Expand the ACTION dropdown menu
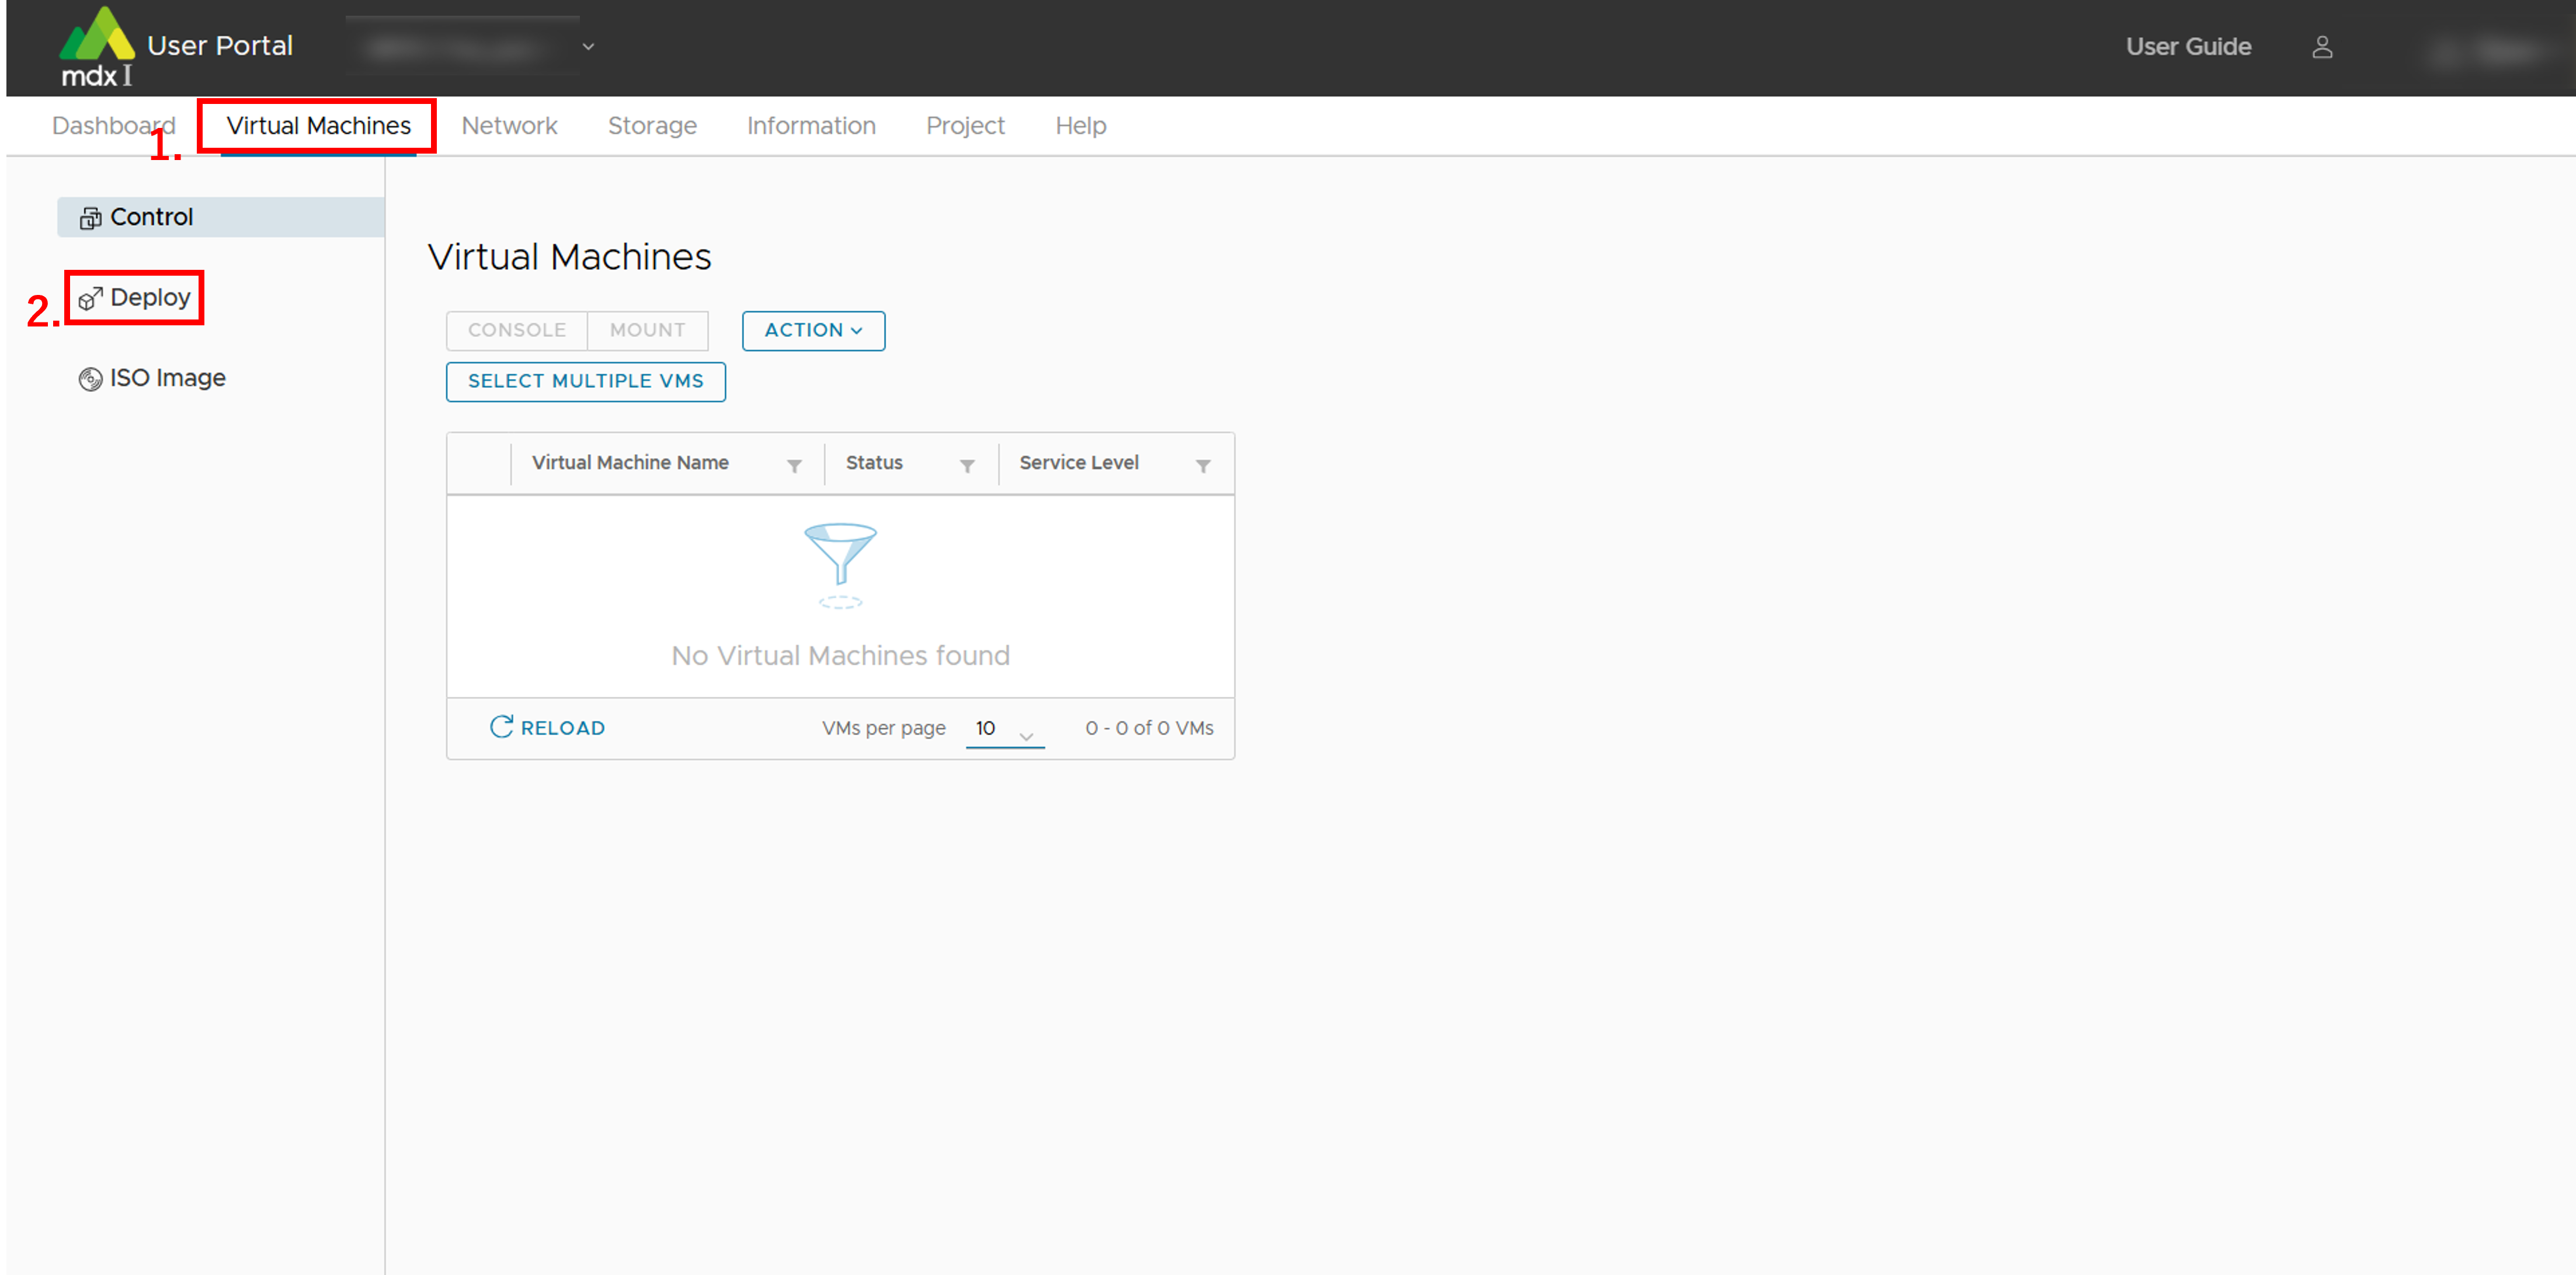Image resolution: width=2576 pixels, height=1275 pixels. pyautogui.click(x=813, y=331)
